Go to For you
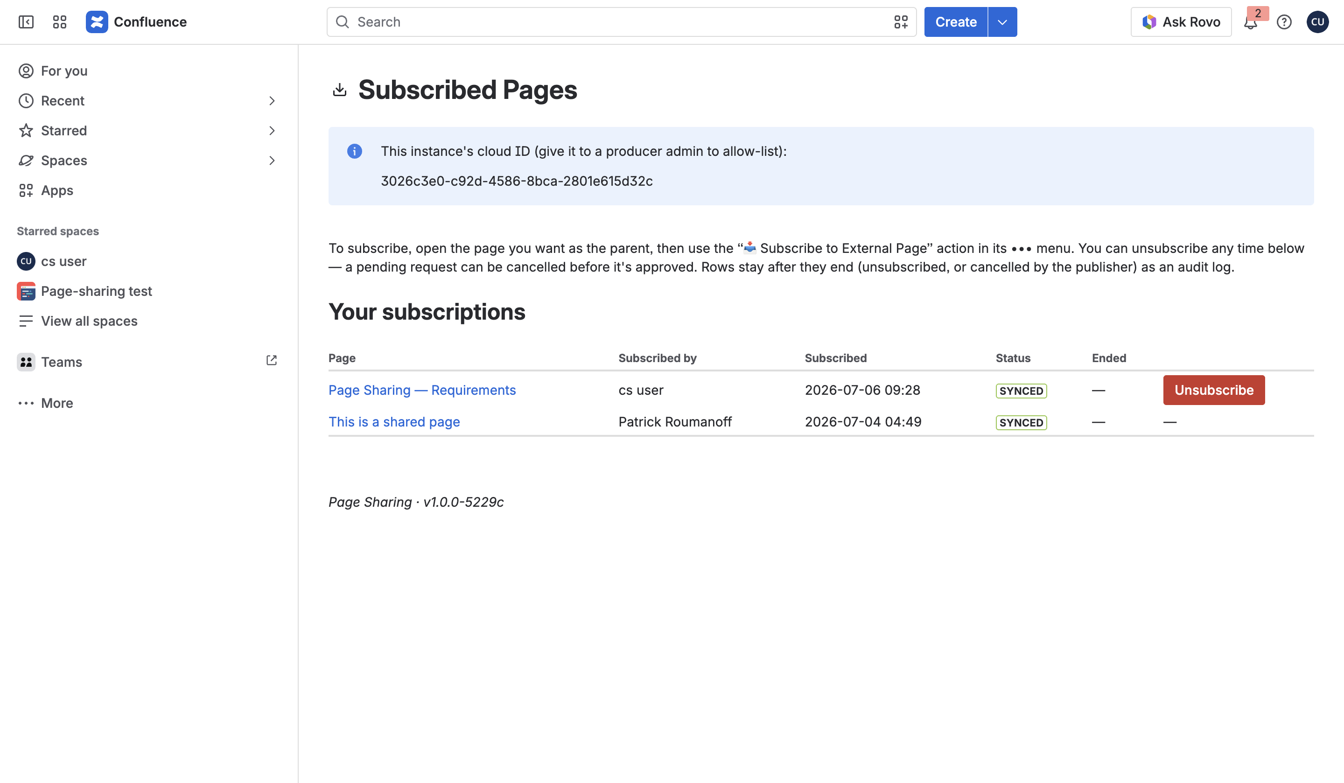Screen dimensions: 1344x783 [x=149, y=71]
